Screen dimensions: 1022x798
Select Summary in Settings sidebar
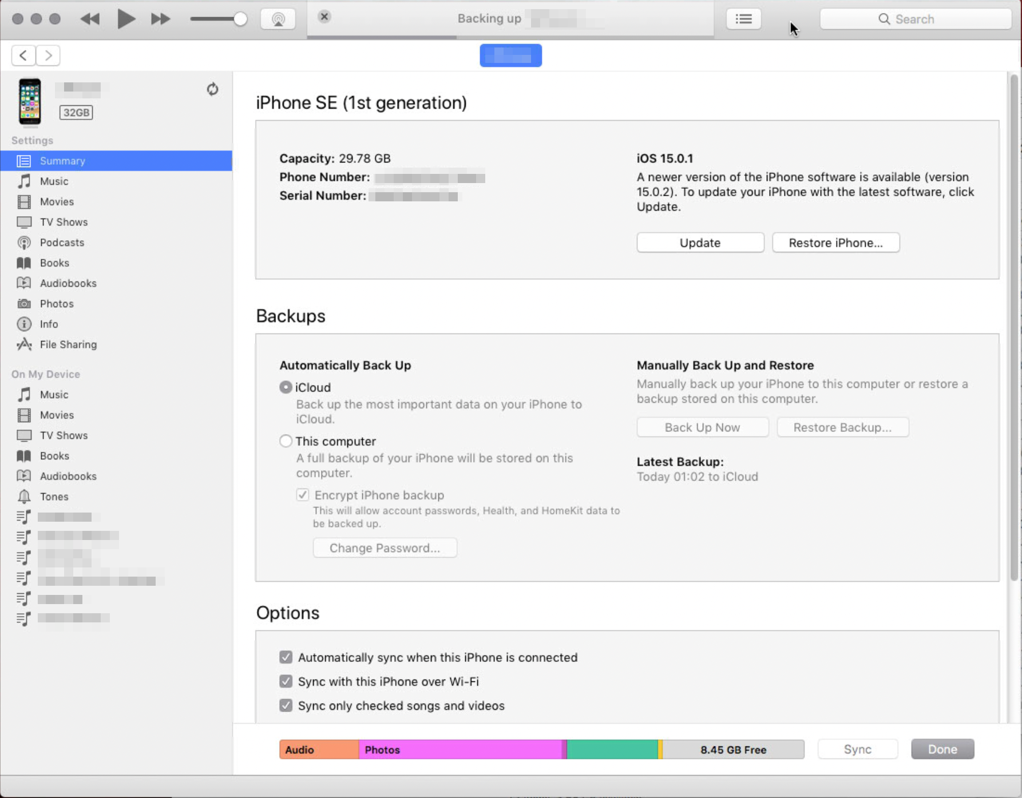[x=116, y=161]
